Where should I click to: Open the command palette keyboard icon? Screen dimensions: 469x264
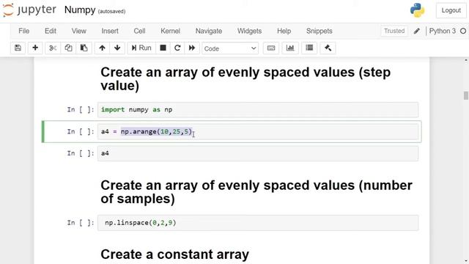(x=271, y=48)
